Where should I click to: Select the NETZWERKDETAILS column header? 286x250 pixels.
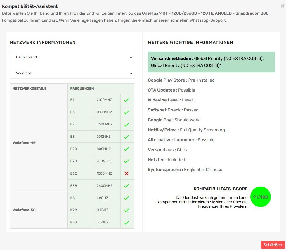click(39, 89)
